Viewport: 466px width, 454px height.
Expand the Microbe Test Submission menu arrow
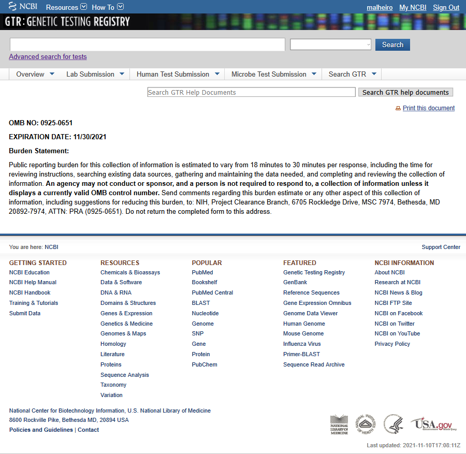pos(314,74)
